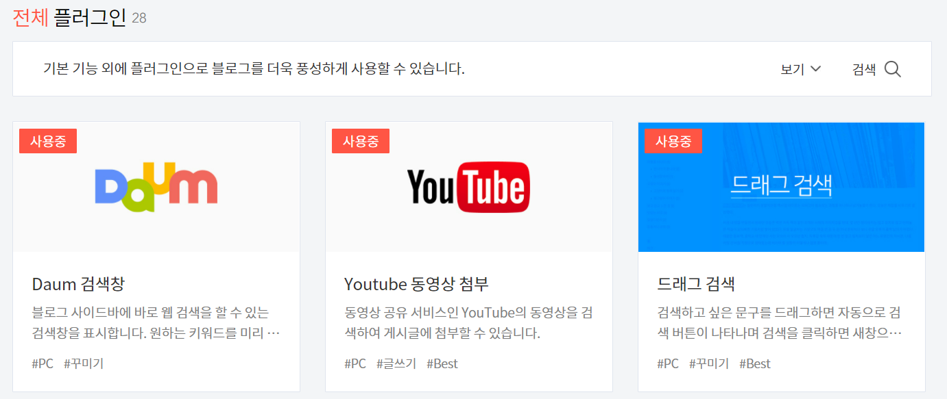Select #PC tag under Daum 검색창
The height and width of the screenshot is (399, 947).
click(x=43, y=363)
